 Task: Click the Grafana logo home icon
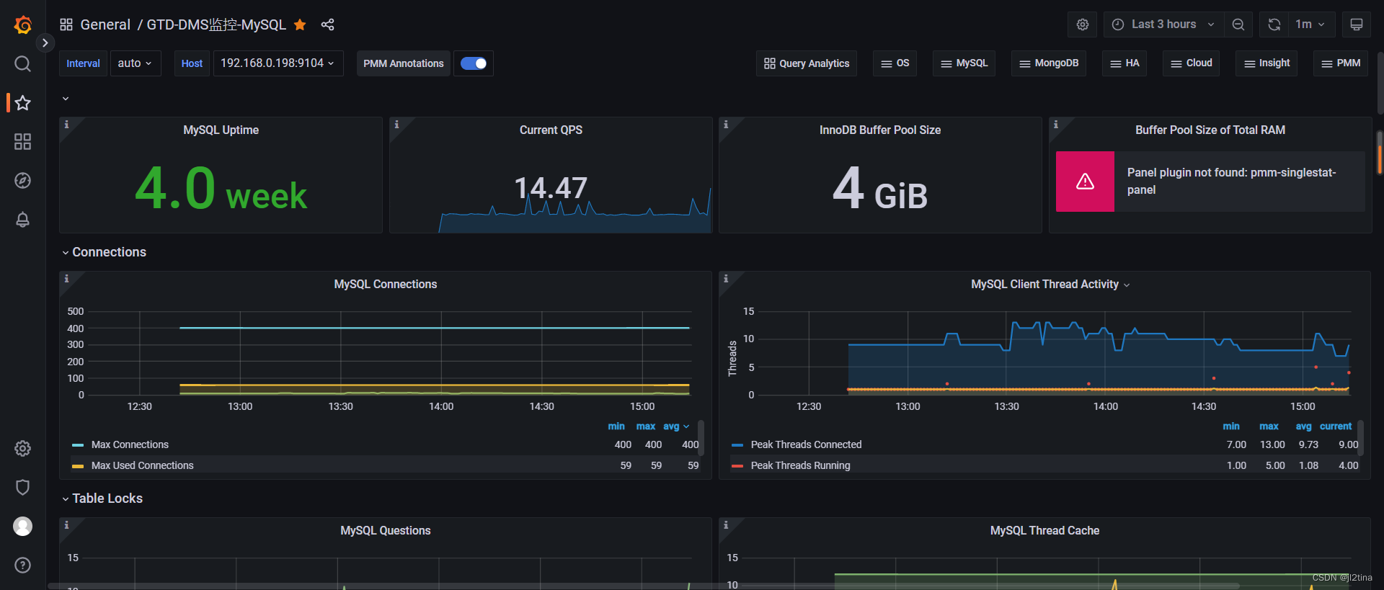point(22,25)
